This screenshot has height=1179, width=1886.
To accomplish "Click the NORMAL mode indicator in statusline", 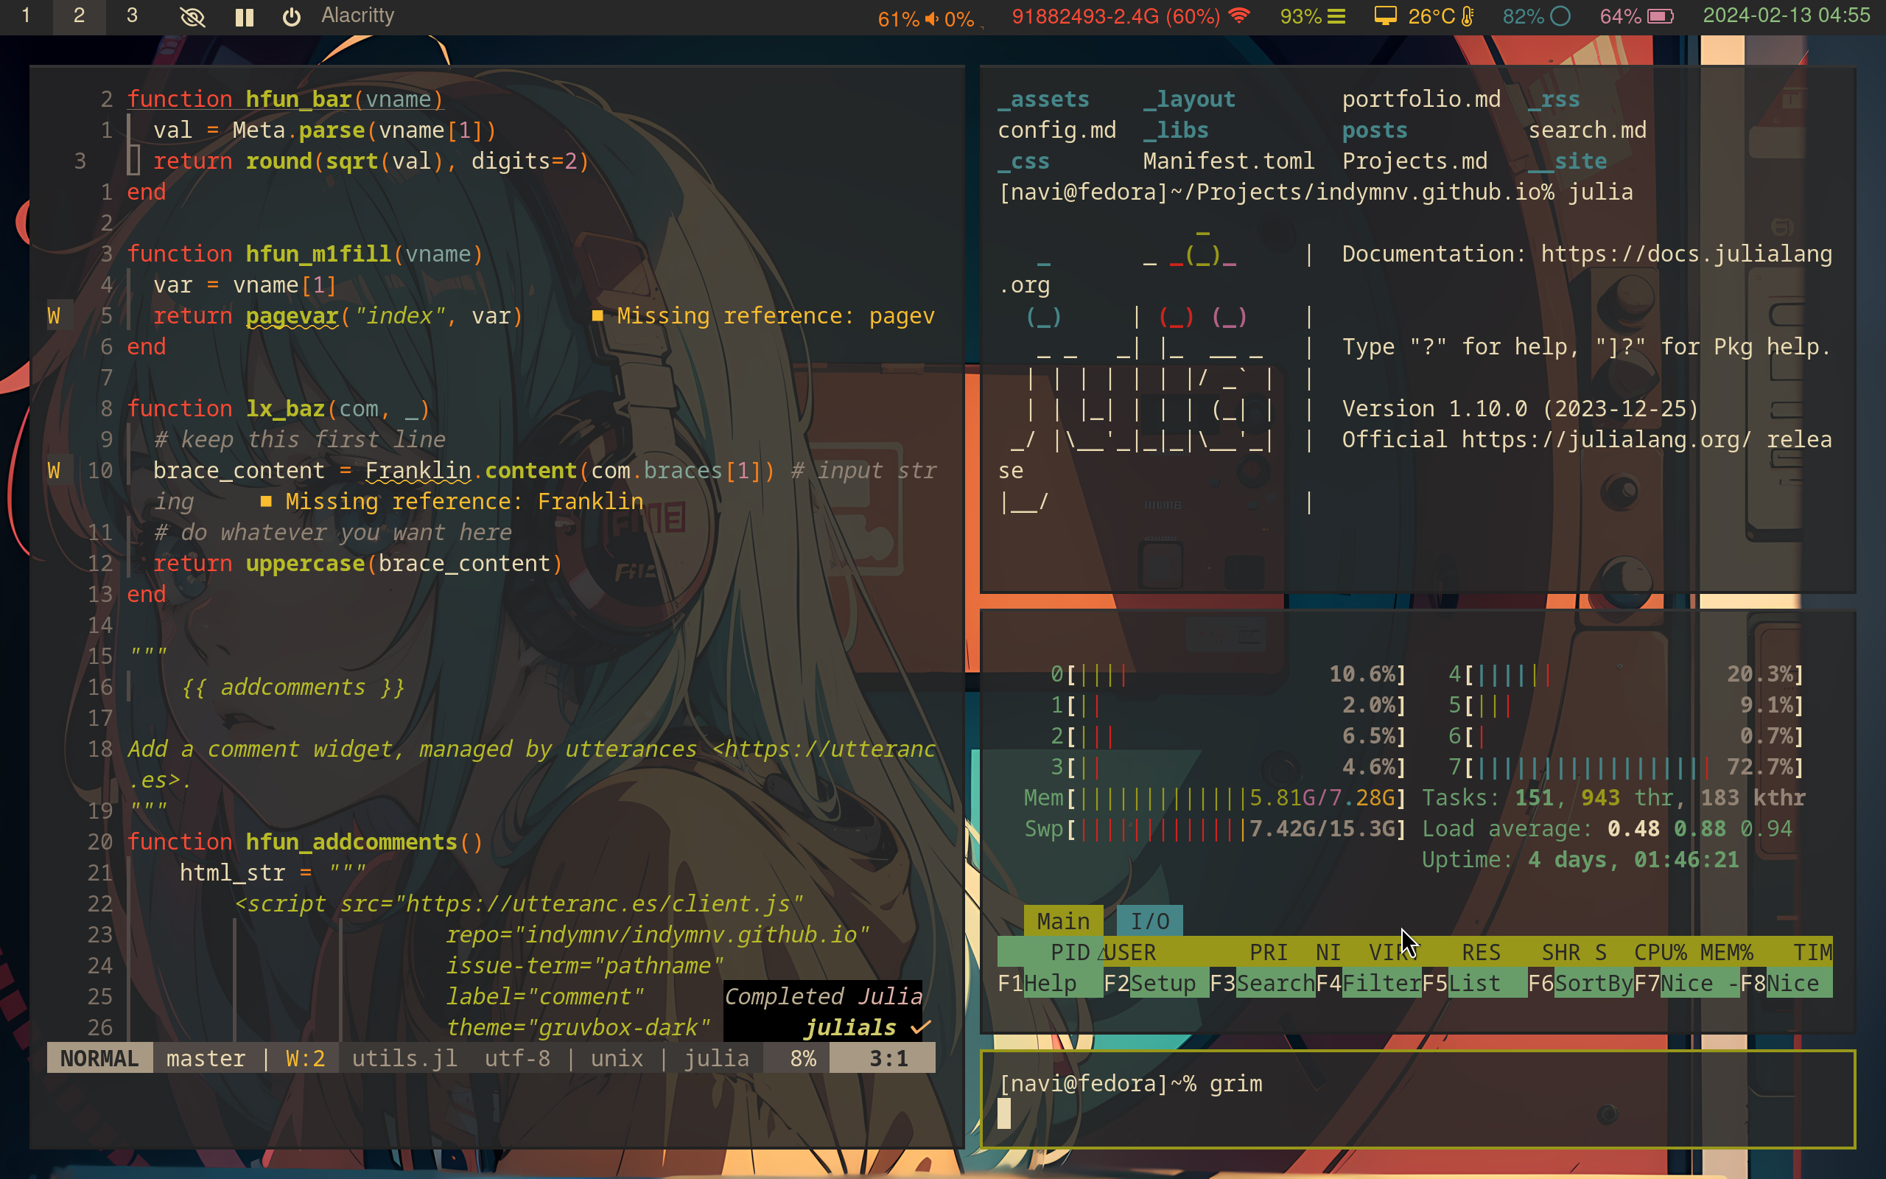I will (x=99, y=1058).
